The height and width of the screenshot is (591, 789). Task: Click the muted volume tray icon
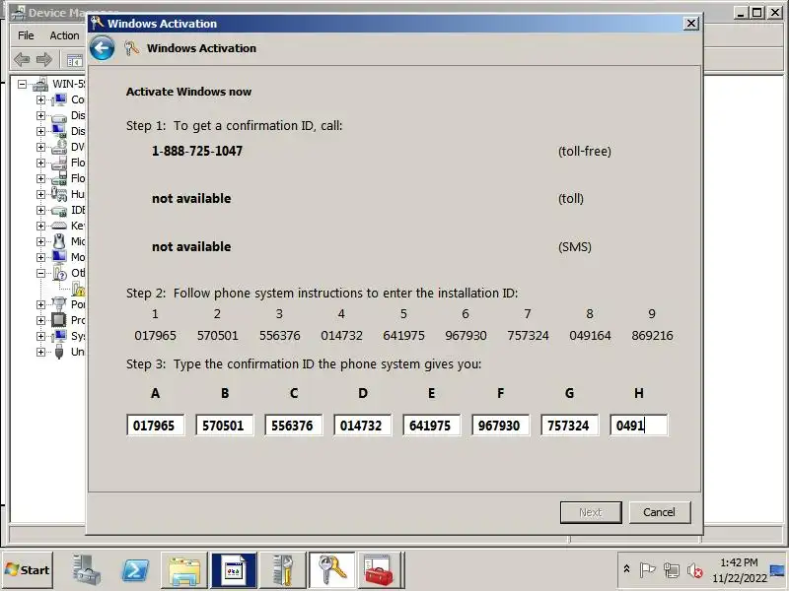click(x=694, y=570)
